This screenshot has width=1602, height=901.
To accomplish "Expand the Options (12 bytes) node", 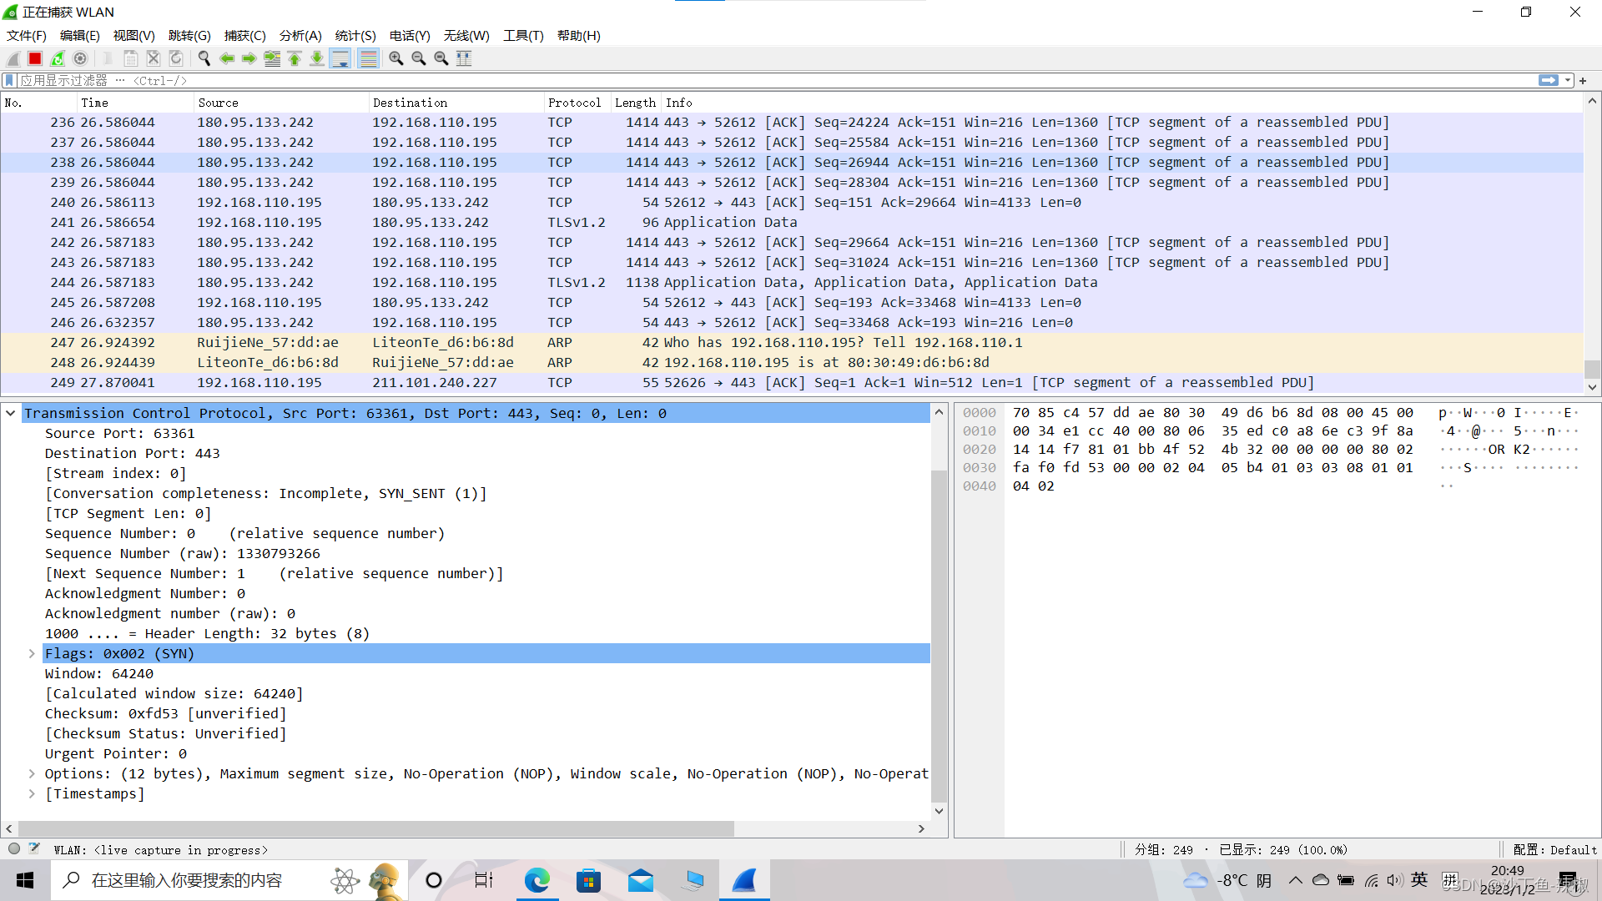I will [x=32, y=773].
